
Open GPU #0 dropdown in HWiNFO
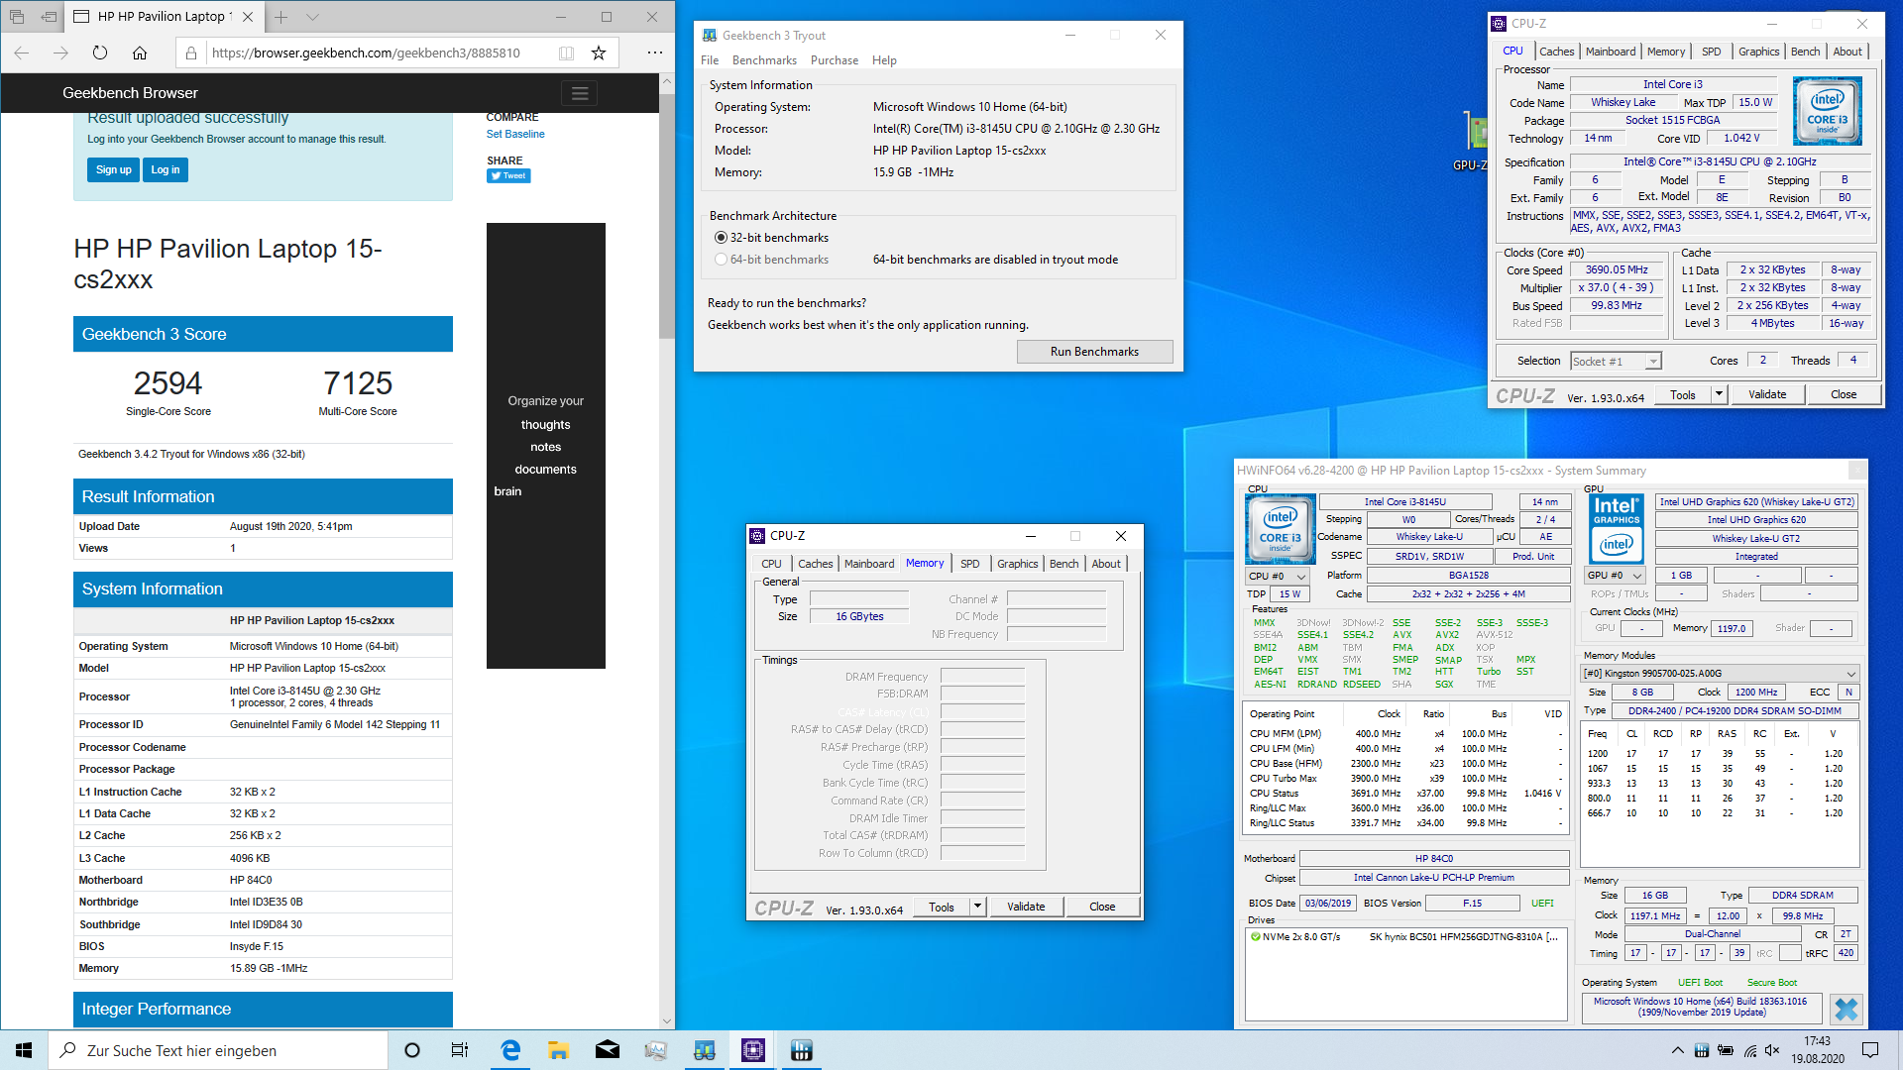coord(1616,575)
